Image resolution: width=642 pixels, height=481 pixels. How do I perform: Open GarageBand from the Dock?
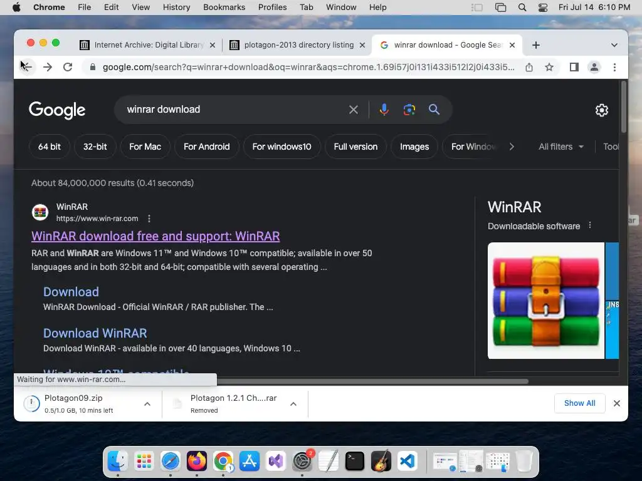point(381,461)
